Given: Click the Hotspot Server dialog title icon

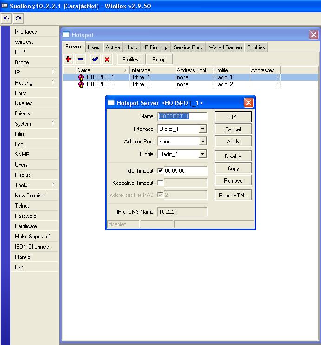Looking at the screenshot, I should (111, 102).
